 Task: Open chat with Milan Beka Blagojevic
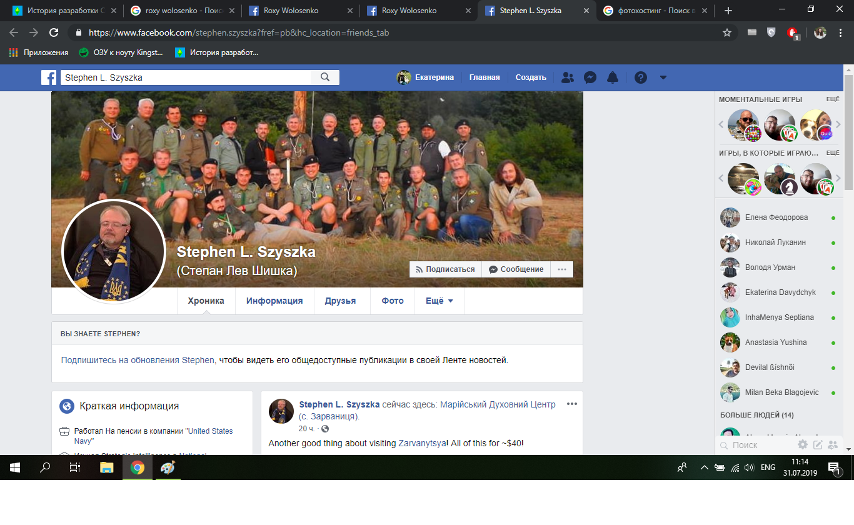778,392
